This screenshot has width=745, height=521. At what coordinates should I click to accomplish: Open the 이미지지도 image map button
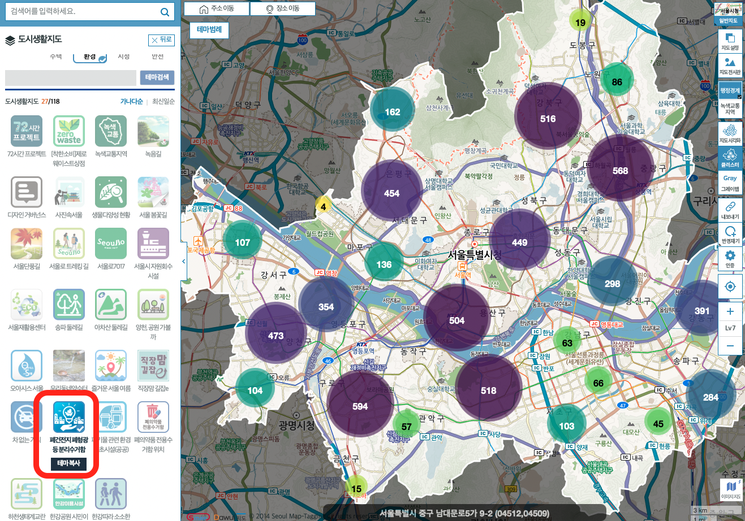click(x=731, y=489)
